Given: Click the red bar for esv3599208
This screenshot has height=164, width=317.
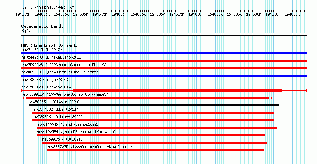Looking at the screenshot, I should tap(164, 68).
